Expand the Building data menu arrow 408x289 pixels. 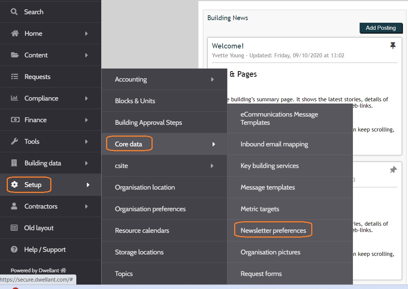pos(86,163)
